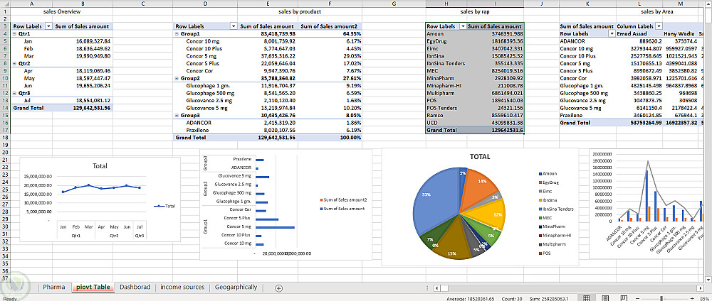712x301 pixels.
Task: Select the Hany Wadie column header
Action: point(679,34)
